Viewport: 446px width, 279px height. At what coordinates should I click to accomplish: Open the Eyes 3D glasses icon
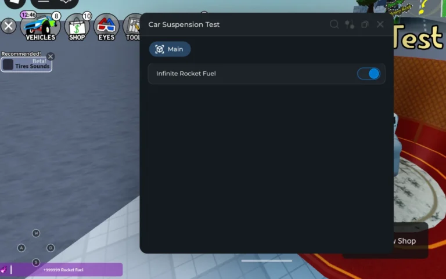click(x=106, y=27)
